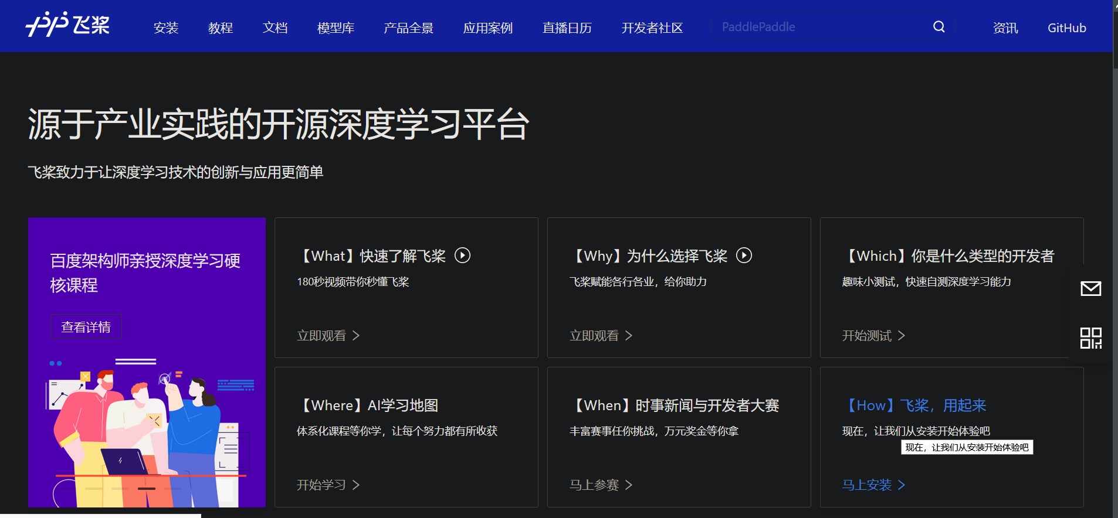
Task: Click the chevron arrow beside 开始测试
Action: (x=902, y=336)
